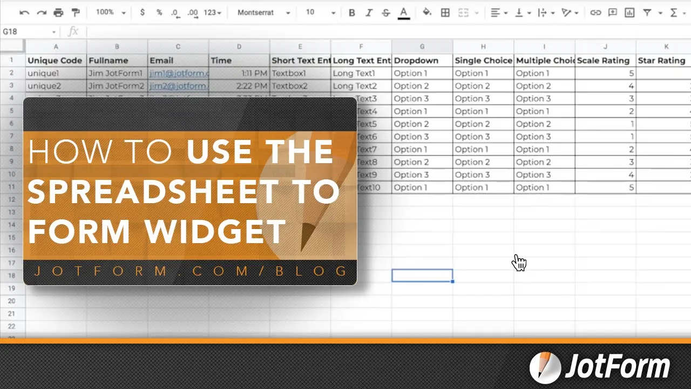The width and height of the screenshot is (691, 389).
Task: Select the 'Scale Rating' header cell
Action: click(606, 61)
